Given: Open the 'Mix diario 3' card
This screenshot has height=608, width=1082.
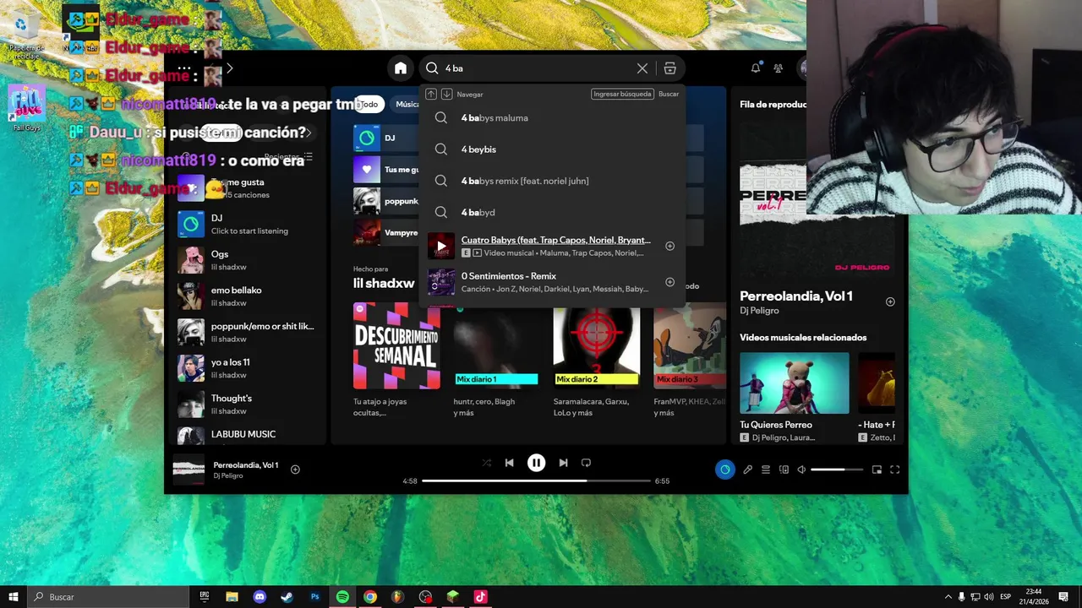Looking at the screenshot, I should (689, 360).
